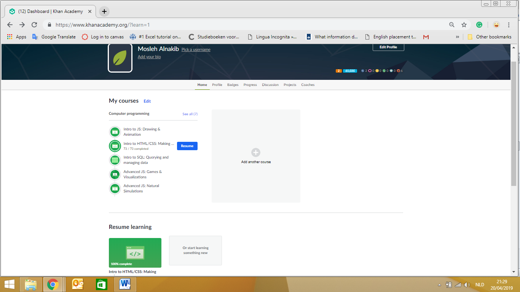Open the Intro to JS: Drawing course icon
520x292 pixels.
115,132
